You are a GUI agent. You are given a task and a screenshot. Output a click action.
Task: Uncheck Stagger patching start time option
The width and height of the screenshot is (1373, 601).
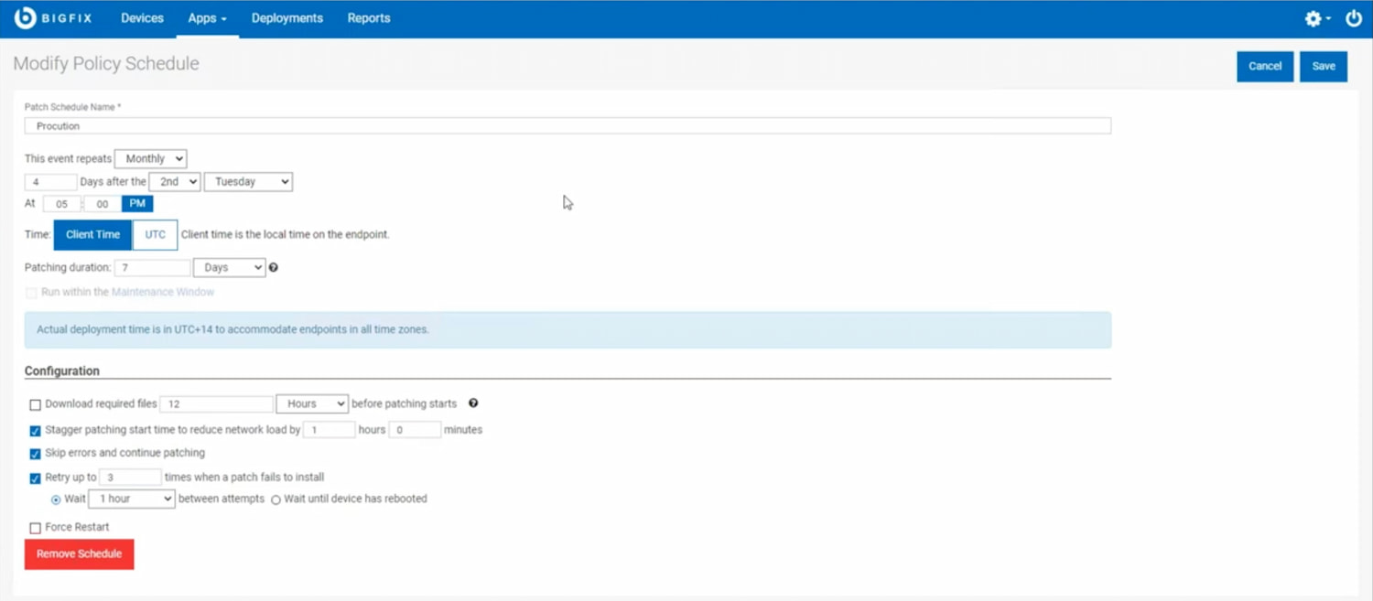tap(35, 430)
